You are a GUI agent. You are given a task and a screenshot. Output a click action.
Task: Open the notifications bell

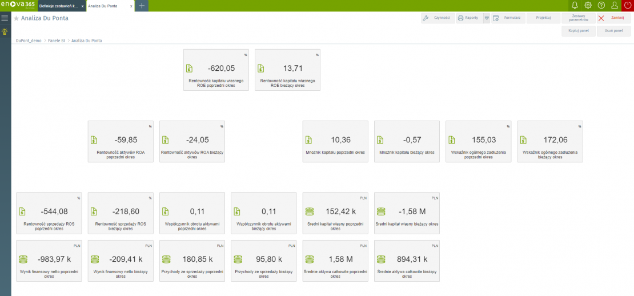575,5
